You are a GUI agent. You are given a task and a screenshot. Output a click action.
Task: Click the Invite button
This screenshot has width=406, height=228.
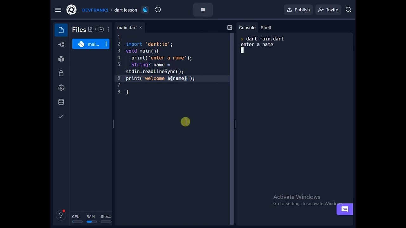(x=328, y=10)
